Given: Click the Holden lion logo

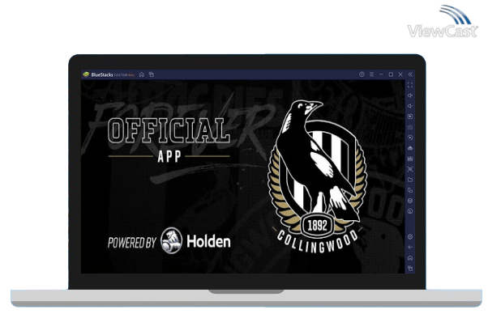Looking at the screenshot, I should coord(171,240).
